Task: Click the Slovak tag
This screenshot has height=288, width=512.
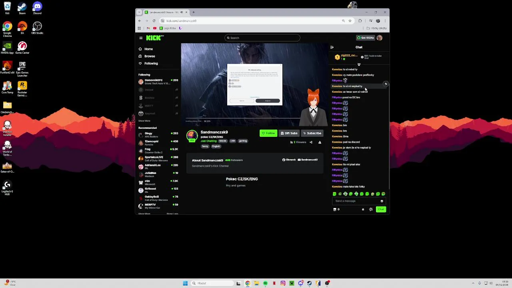Action: point(223,141)
